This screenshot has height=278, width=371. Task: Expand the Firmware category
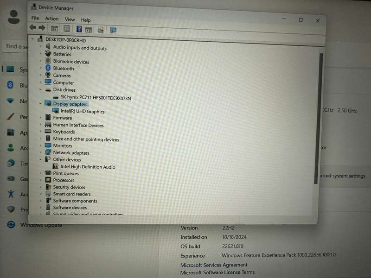[x=40, y=117]
